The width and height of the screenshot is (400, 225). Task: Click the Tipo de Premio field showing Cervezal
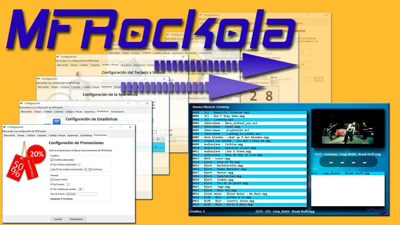[82, 194]
